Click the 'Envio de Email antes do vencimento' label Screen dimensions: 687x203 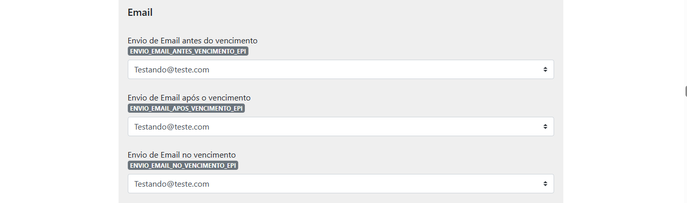pyautogui.click(x=193, y=40)
